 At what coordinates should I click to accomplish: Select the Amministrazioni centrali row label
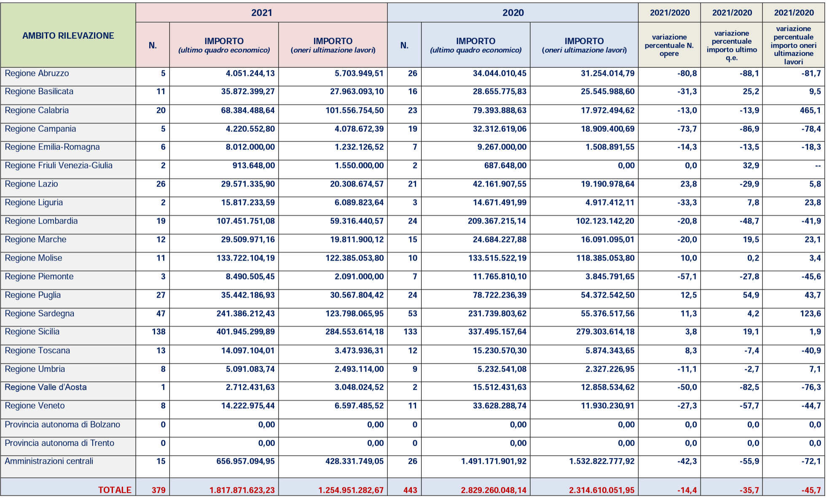49,461
